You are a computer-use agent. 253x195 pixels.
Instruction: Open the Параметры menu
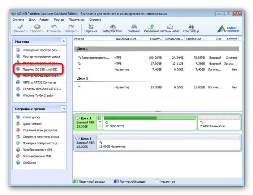click(x=77, y=20)
